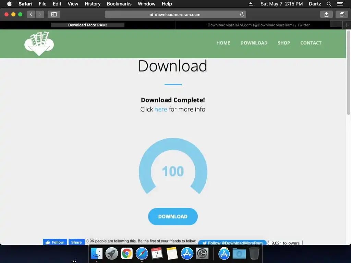Open the Share icon in Safari toolbar
The height and width of the screenshot is (263, 351).
(326, 14)
